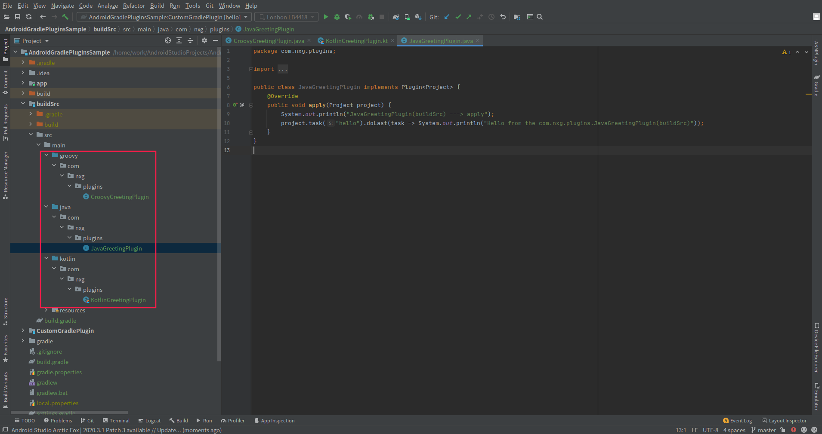Screen dimensions: 822x434
Task: Sync project with Gradle files
Action: [x=395, y=17]
